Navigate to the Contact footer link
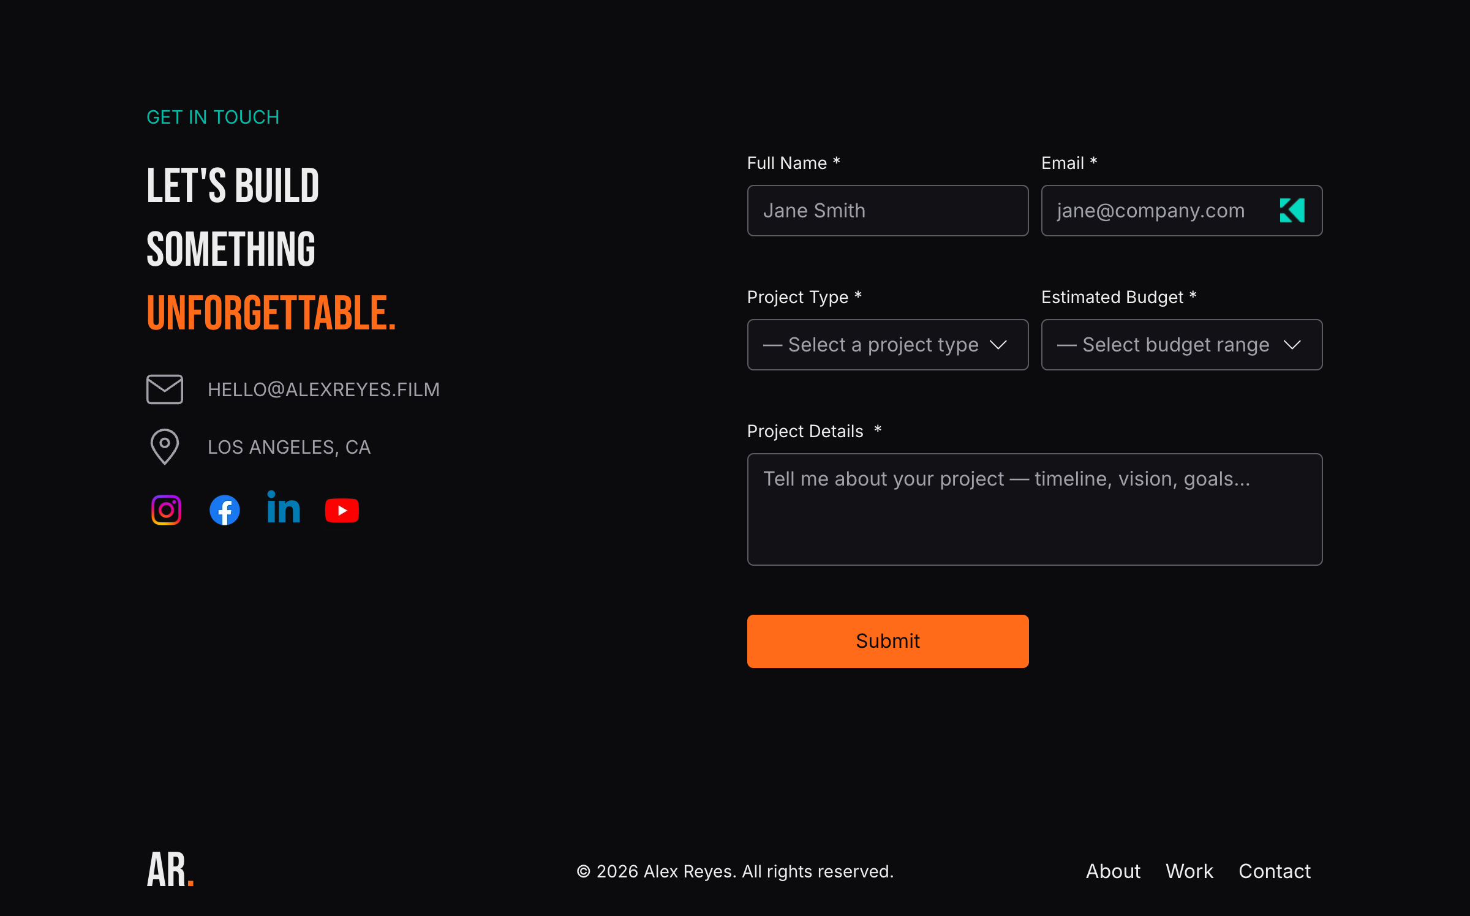Image resolution: width=1470 pixels, height=916 pixels. pyautogui.click(x=1275, y=871)
